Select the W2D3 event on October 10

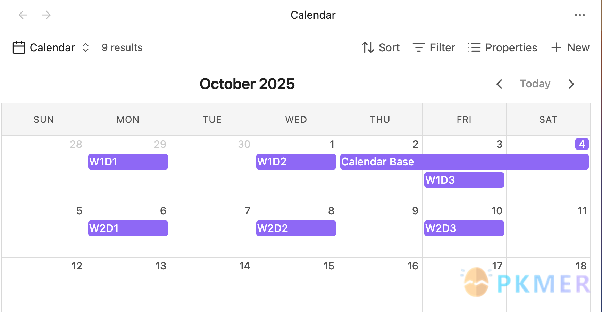pyautogui.click(x=464, y=228)
